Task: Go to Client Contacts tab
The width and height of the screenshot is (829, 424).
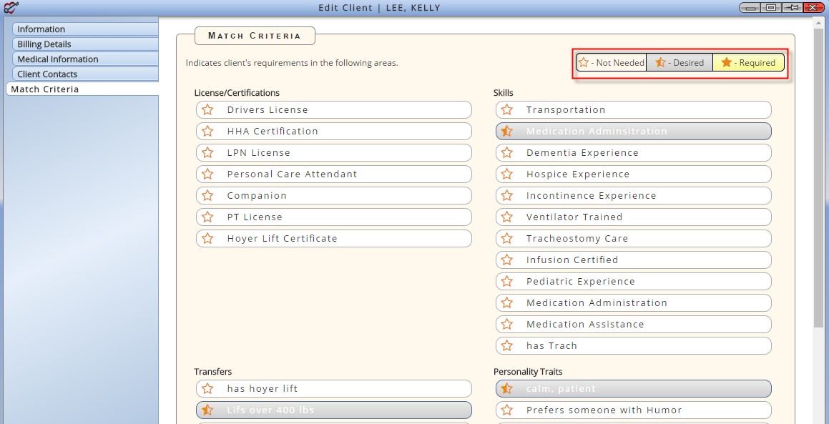Action: click(x=85, y=74)
